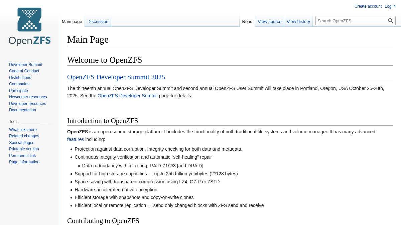Click the hardware-accelerated native encryption bullet
This screenshot has height=225, width=401.
116,190
